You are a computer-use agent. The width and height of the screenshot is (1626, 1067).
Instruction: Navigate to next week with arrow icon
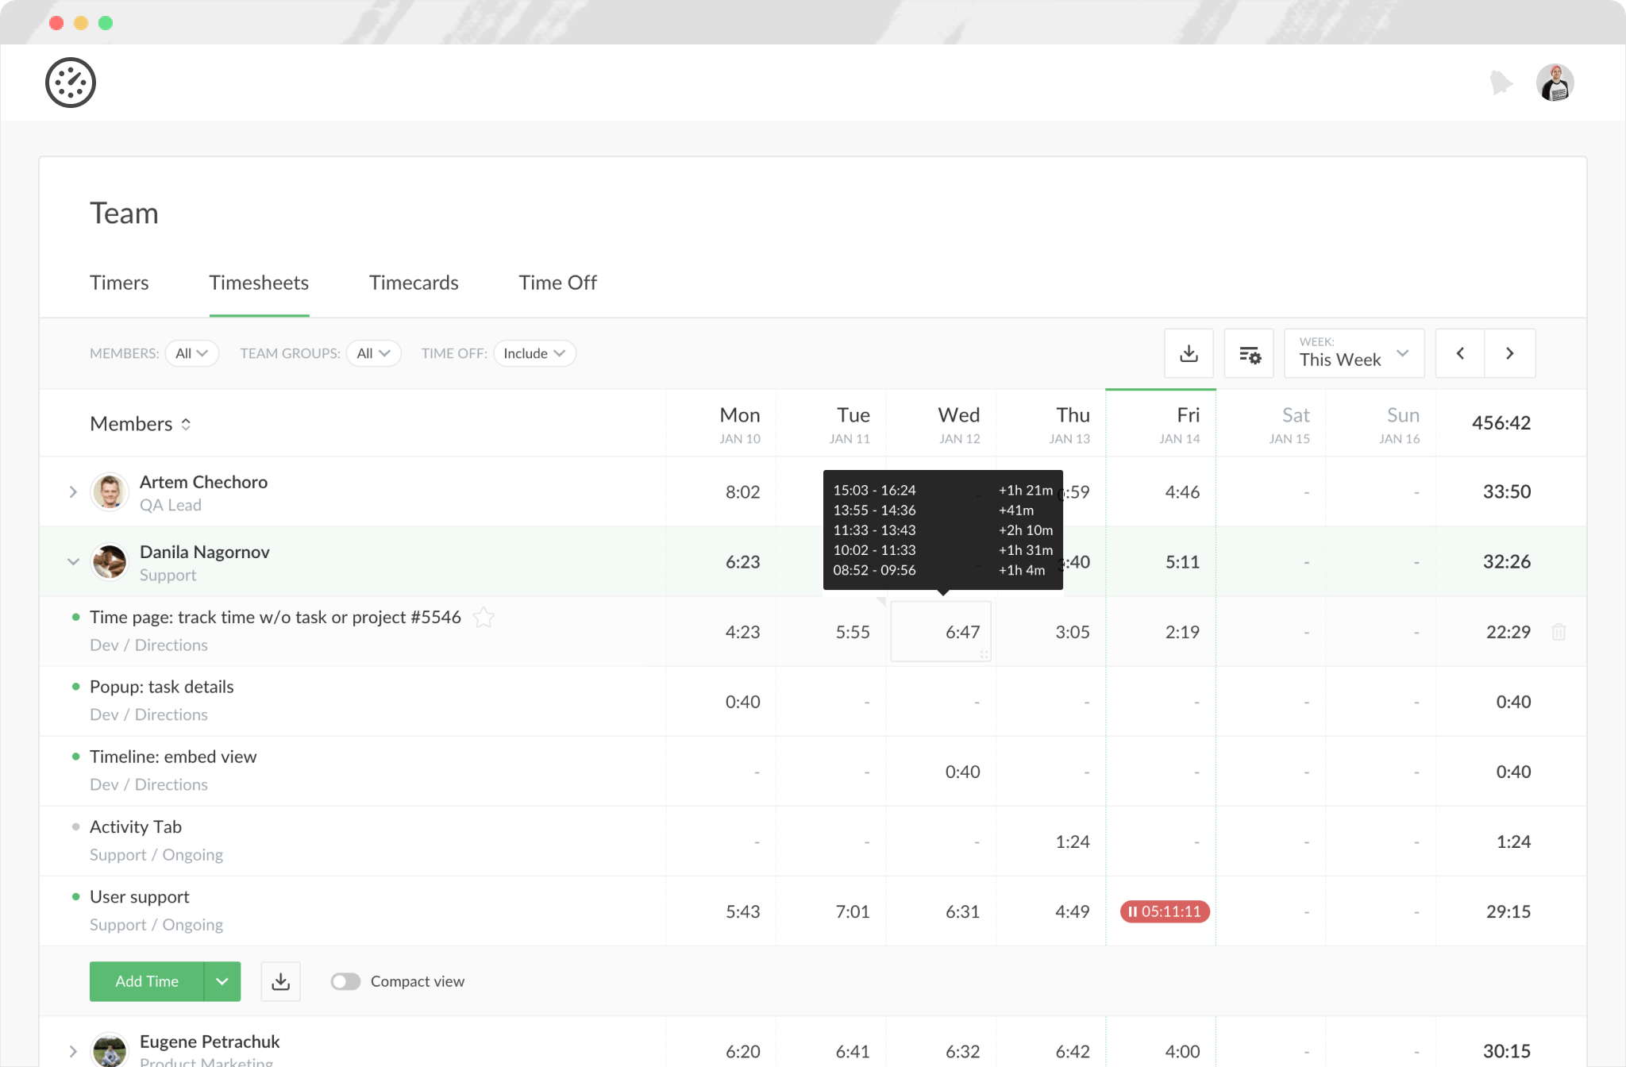(1510, 353)
